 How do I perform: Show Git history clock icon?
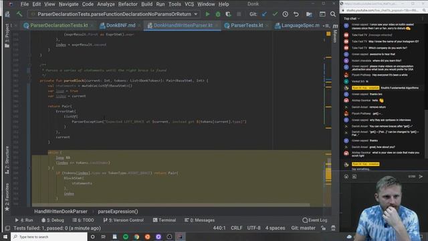click(x=286, y=14)
